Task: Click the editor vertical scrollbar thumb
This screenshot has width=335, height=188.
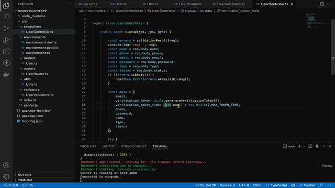Action: coord(333,47)
